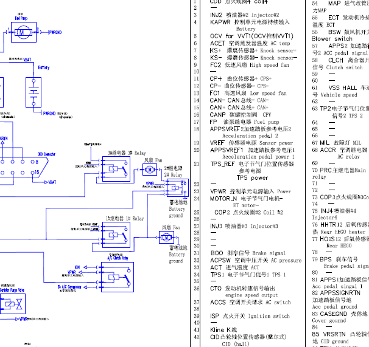
Task: Select row 'ACET AC temp'
Action: pos(250,44)
